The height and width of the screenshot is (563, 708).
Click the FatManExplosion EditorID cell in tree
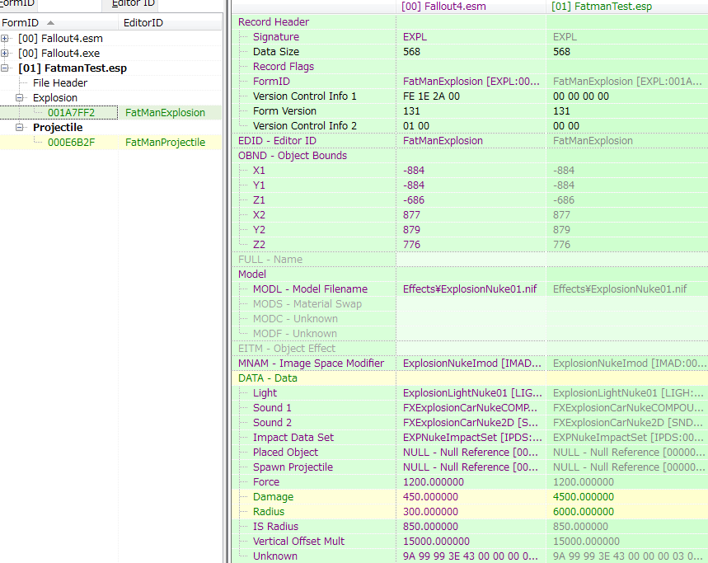pyautogui.click(x=166, y=112)
